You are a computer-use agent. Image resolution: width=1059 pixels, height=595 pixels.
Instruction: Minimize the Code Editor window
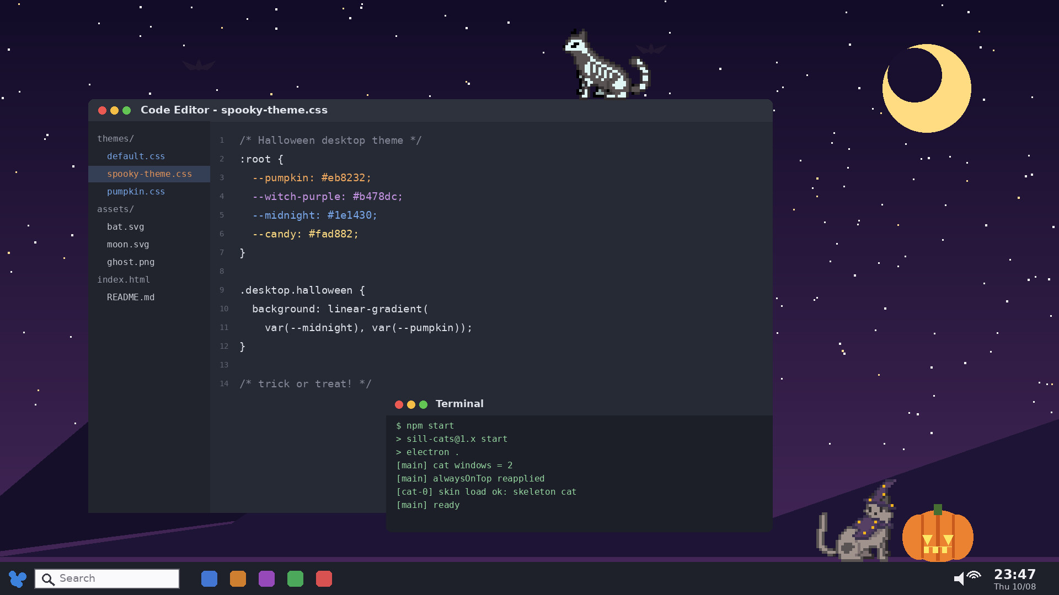point(114,110)
